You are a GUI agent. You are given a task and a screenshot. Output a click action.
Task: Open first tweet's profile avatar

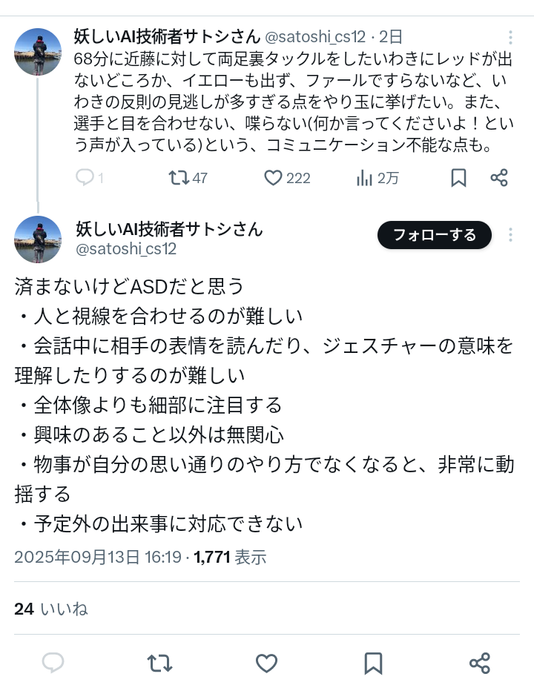click(x=38, y=52)
